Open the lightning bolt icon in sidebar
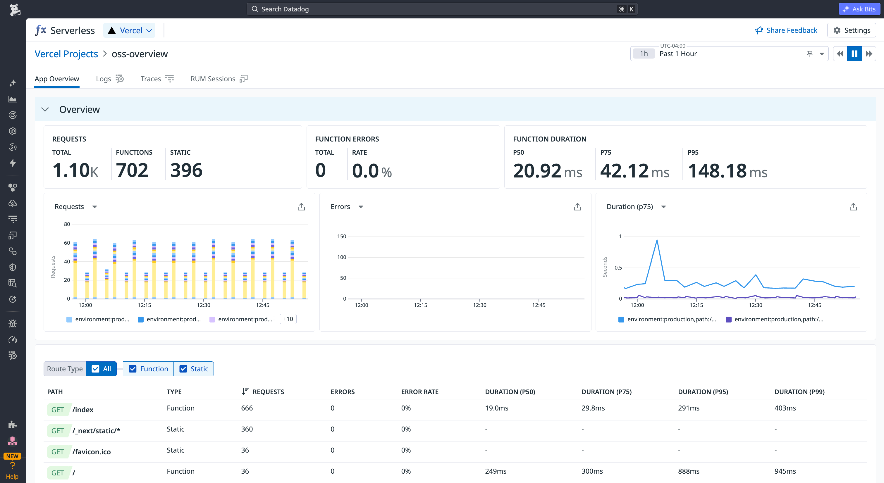The image size is (884, 483). [x=13, y=163]
